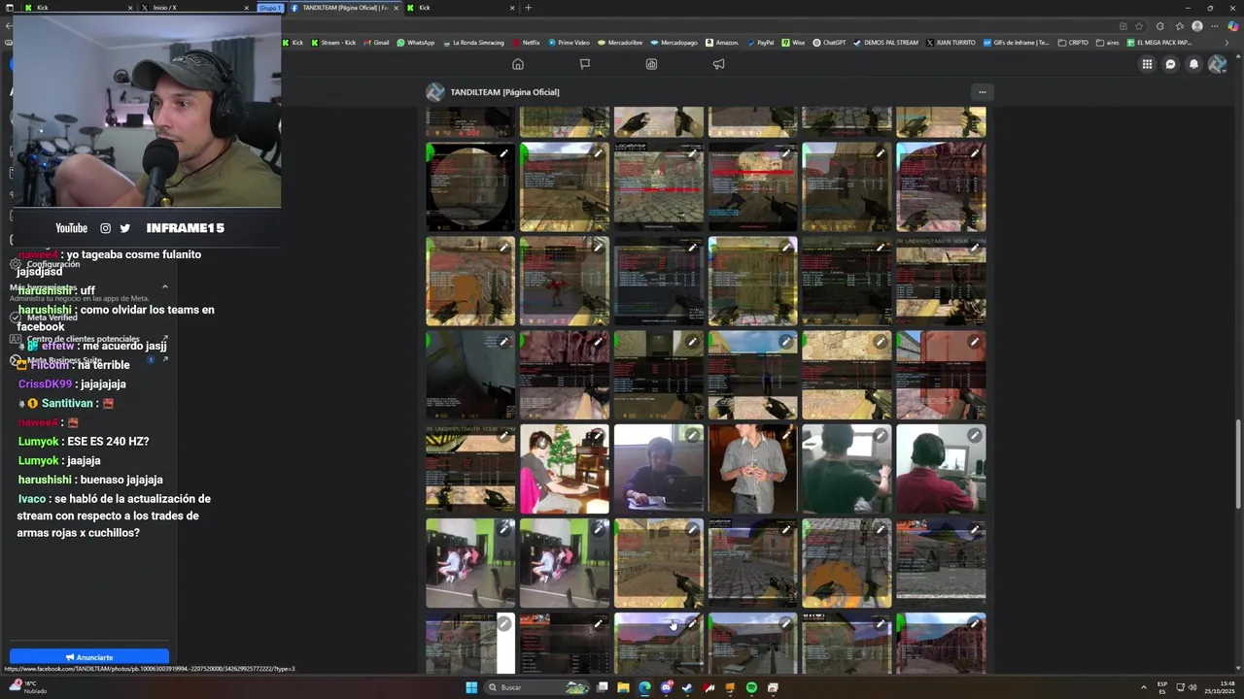Image resolution: width=1244 pixels, height=699 pixels.
Task: Open the ChatGPT bookmark
Action: coord(829,43)
